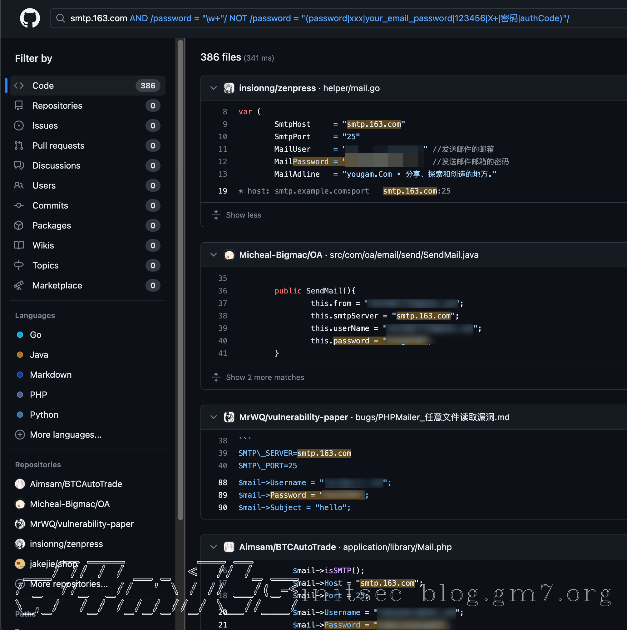Toggle the PHP language filter
This screenshot has width=627, height=630.
point(38,394)
